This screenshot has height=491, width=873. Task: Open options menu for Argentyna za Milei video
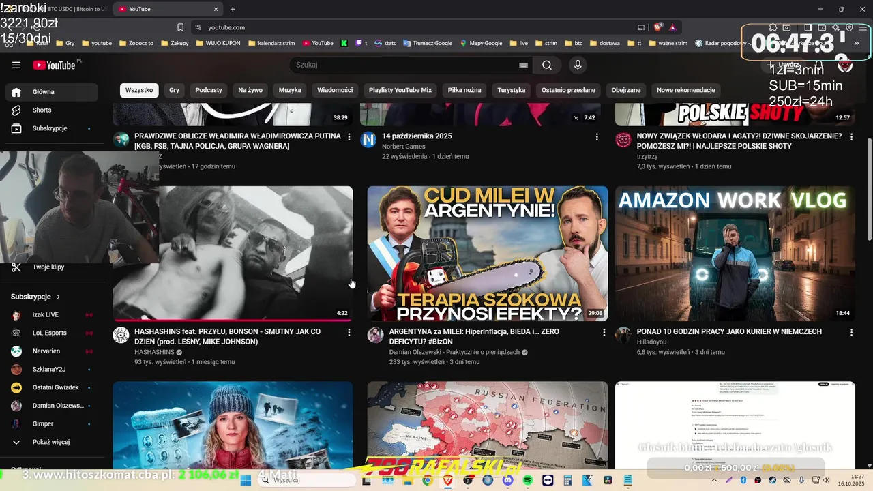click(x=604, y=333)
